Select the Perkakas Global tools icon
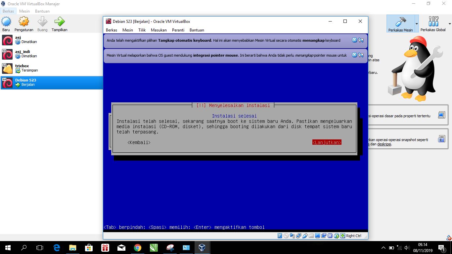Image resolution: width=452 pixels, height=254 pixels. coord(433,24)
